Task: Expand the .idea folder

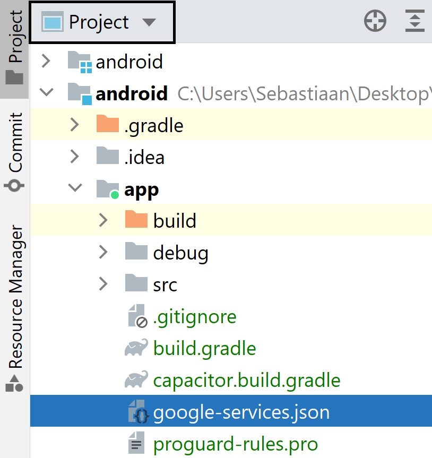Action: [75, 157]
